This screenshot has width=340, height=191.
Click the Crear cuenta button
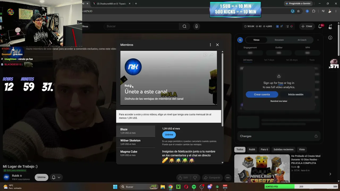tap(262, 94)
